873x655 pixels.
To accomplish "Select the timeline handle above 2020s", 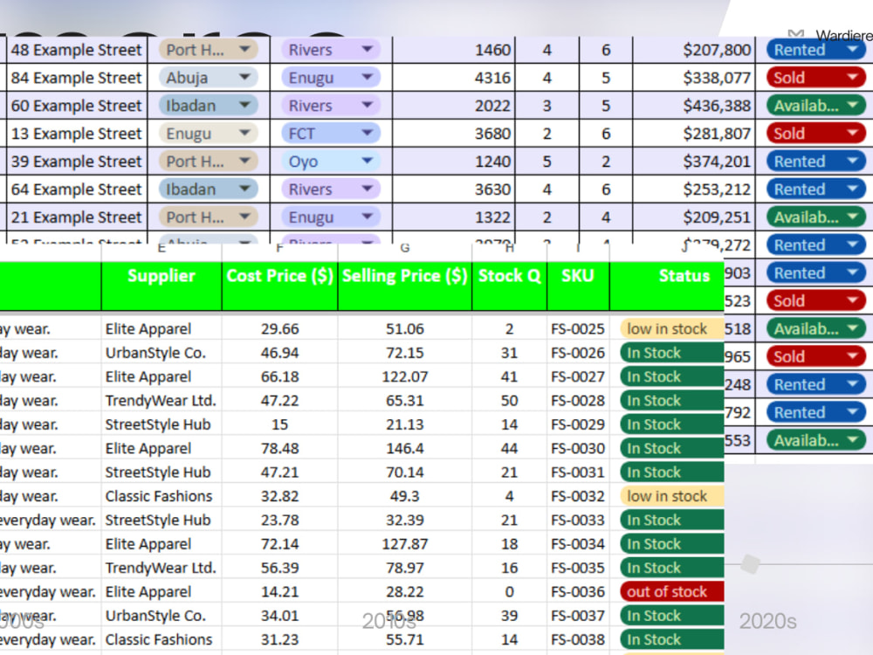I will (x=751, y=563).
